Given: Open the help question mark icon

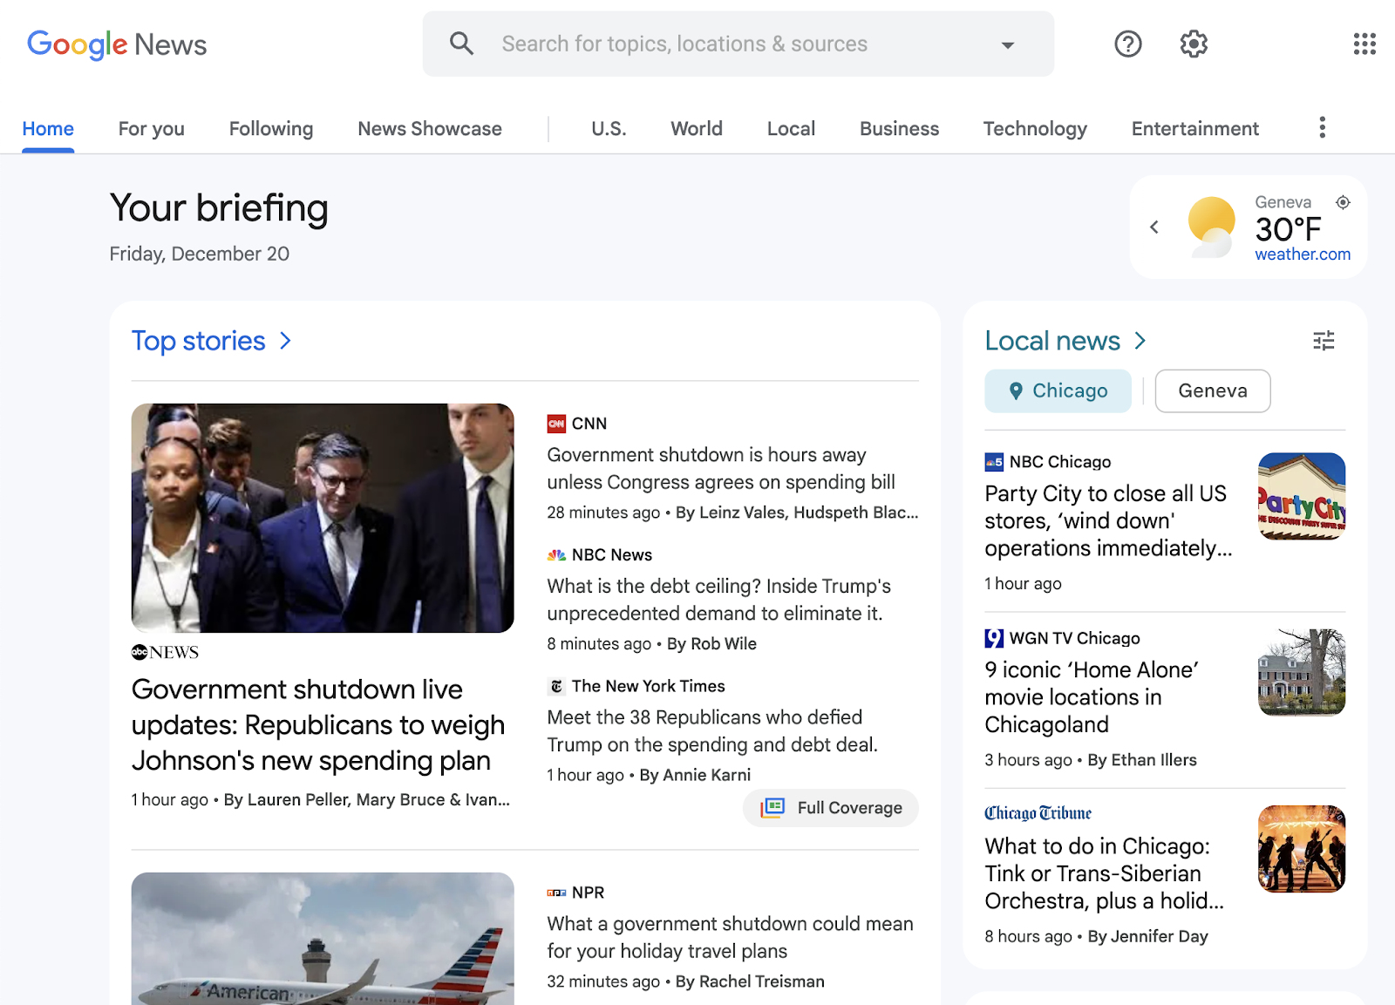Looking at the screenshot, I should click(1128, 44).
